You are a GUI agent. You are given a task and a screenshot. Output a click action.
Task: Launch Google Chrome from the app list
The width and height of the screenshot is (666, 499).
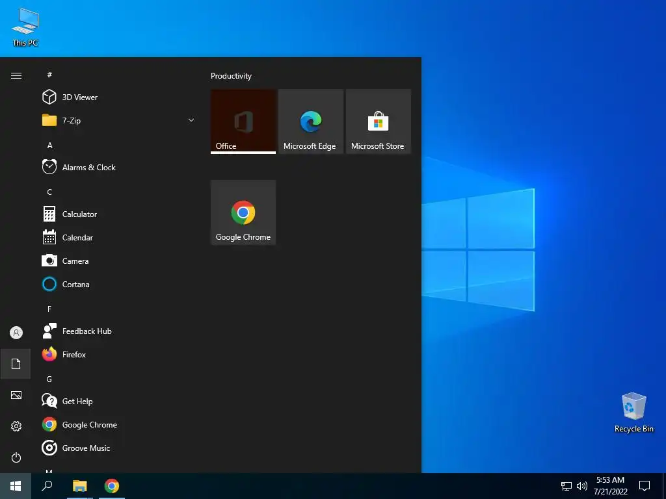point(118,424)
